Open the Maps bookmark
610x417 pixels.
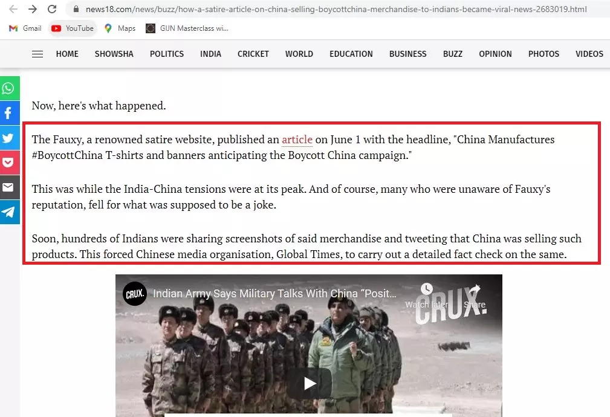[120, 28]
